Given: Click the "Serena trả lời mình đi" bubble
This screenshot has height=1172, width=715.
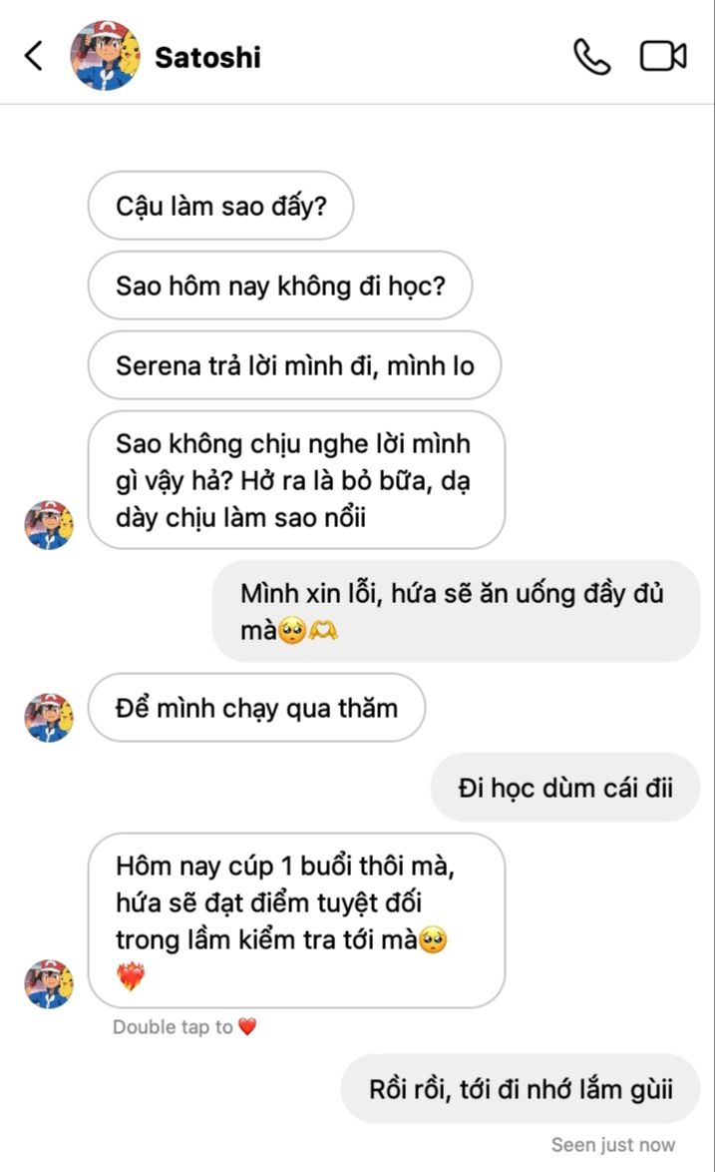Looking at the screenshot, I should pos(294,365).
